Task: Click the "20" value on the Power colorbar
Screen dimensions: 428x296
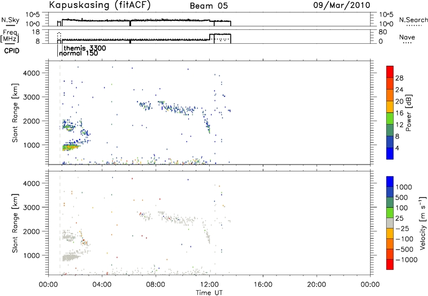Action: [x=399, y=102]
